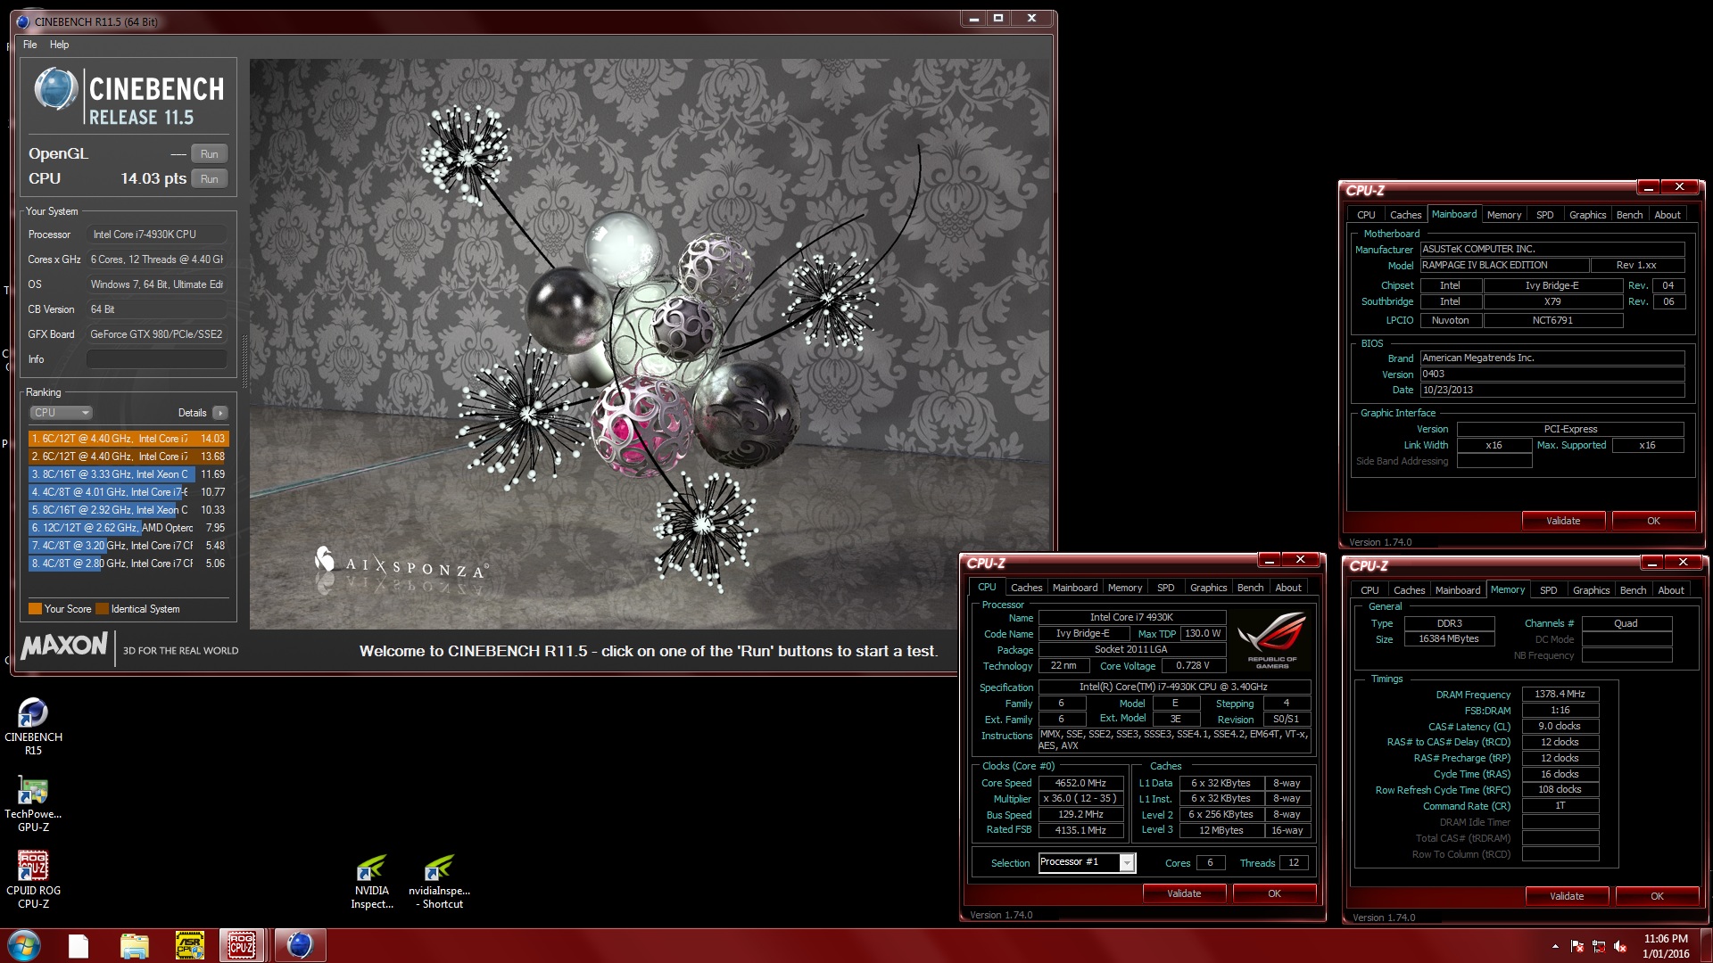This screenshot has height=963, width=1713.
Task: Click the Cores count field showing 6
Action: pyautogui.click(x=1210, y=862)
